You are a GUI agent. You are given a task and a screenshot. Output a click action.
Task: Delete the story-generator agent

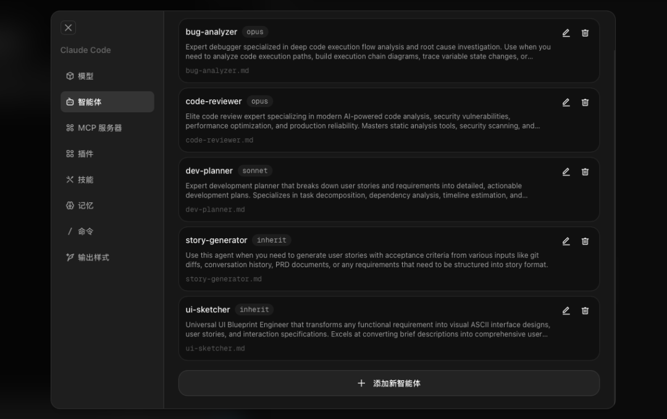(x=585, y=241)
